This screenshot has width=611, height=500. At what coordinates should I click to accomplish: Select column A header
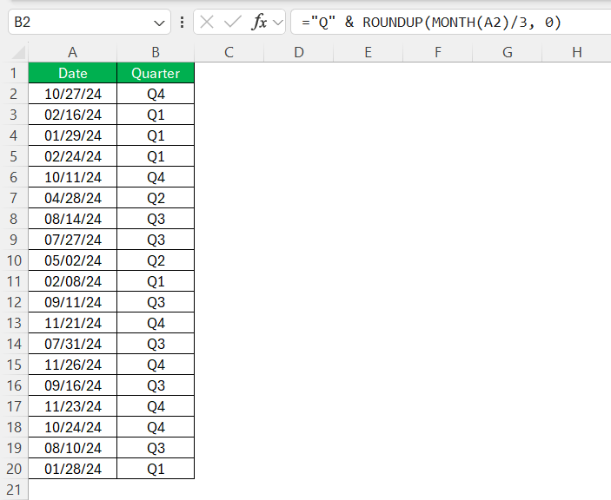(x=72, y=52)
